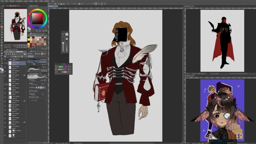Viewport: 256px width, 144px height.
Task: Click the red silhouette reference image sub-view
Action: point(222,40)
